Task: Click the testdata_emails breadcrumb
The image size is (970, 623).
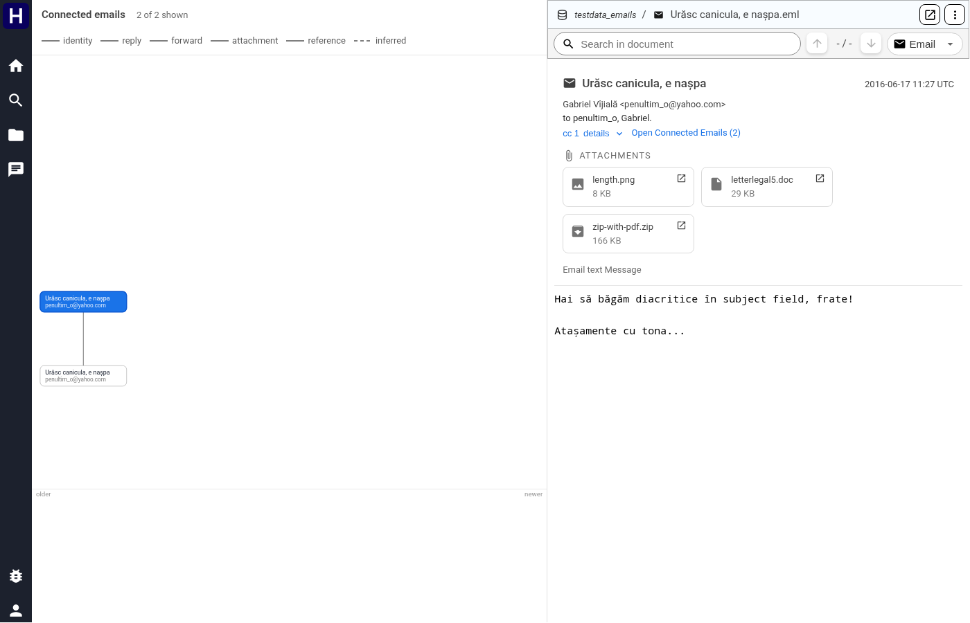Action: coord(605,15)
